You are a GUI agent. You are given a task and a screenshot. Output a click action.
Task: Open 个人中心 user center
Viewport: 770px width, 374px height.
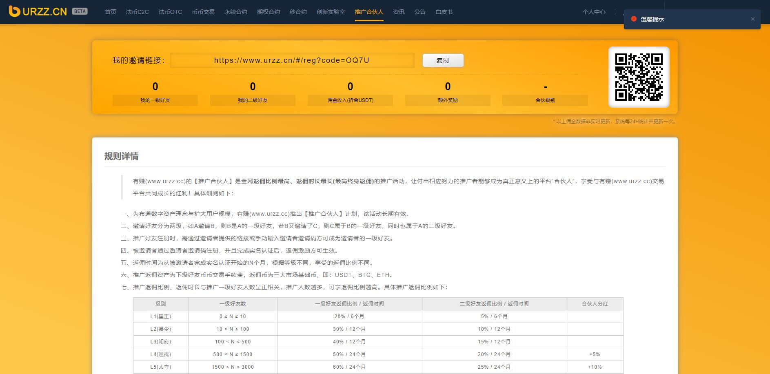pyautogui.click(x=594, y=12)
